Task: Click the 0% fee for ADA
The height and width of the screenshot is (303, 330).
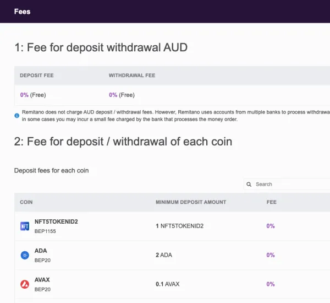Action: tap(271, 255)
